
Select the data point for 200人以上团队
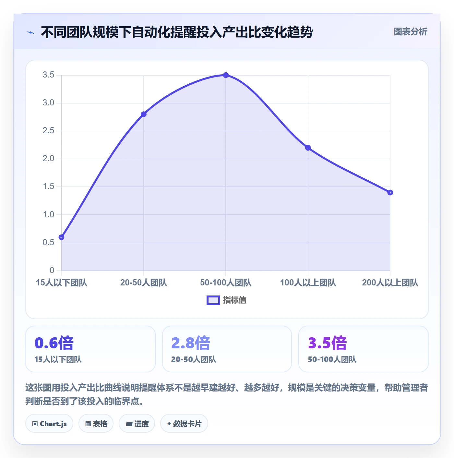point(390,193)
